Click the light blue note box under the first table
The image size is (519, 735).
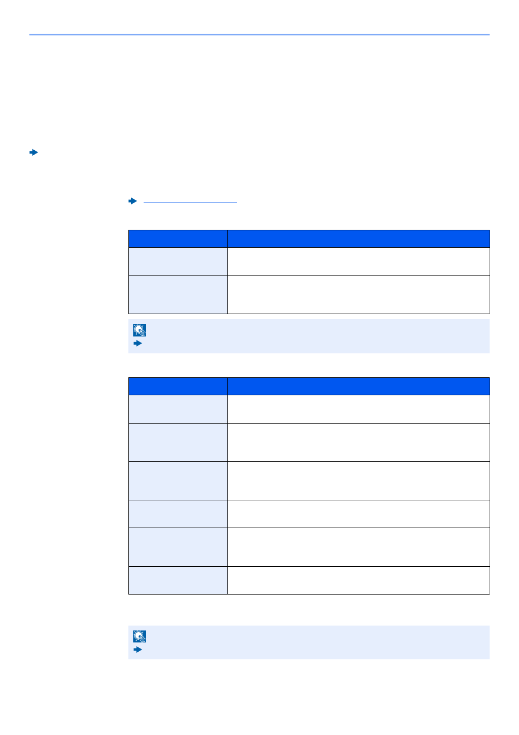[x=309, y=336]
